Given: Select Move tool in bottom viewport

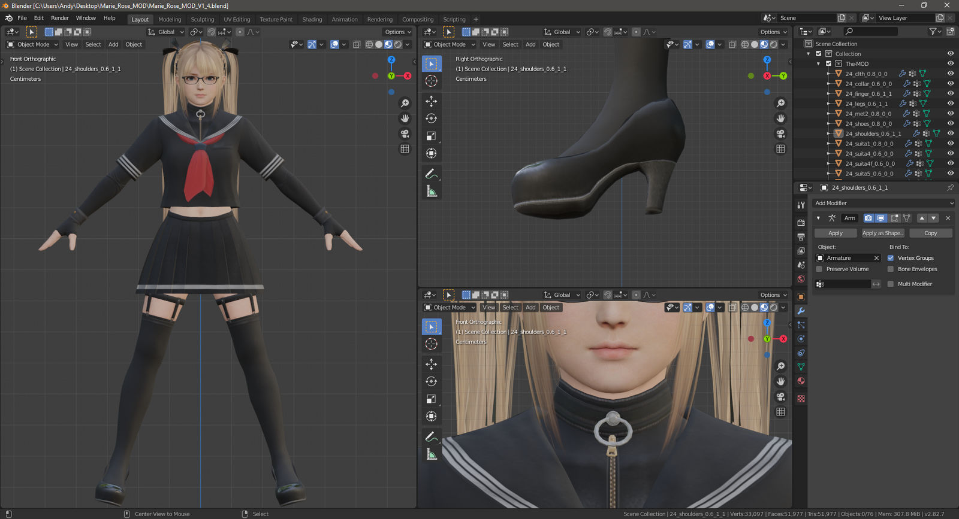Looking at the screenshot, I should pyautogui.click(x=431, y=364).
